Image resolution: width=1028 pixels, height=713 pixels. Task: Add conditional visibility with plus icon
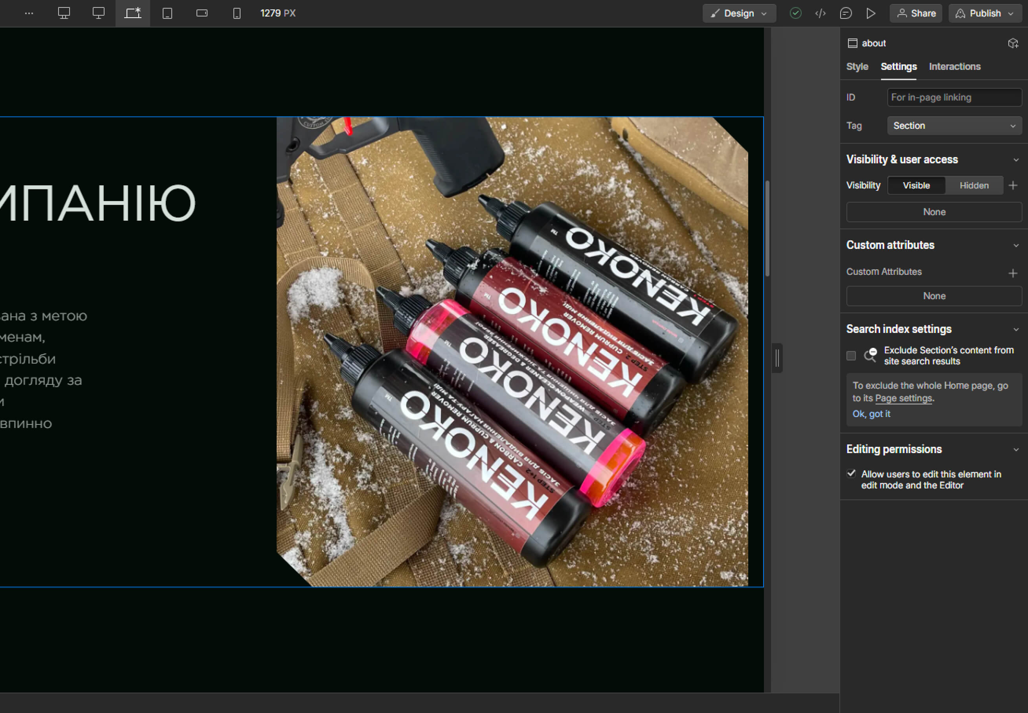coord(1013,185)
